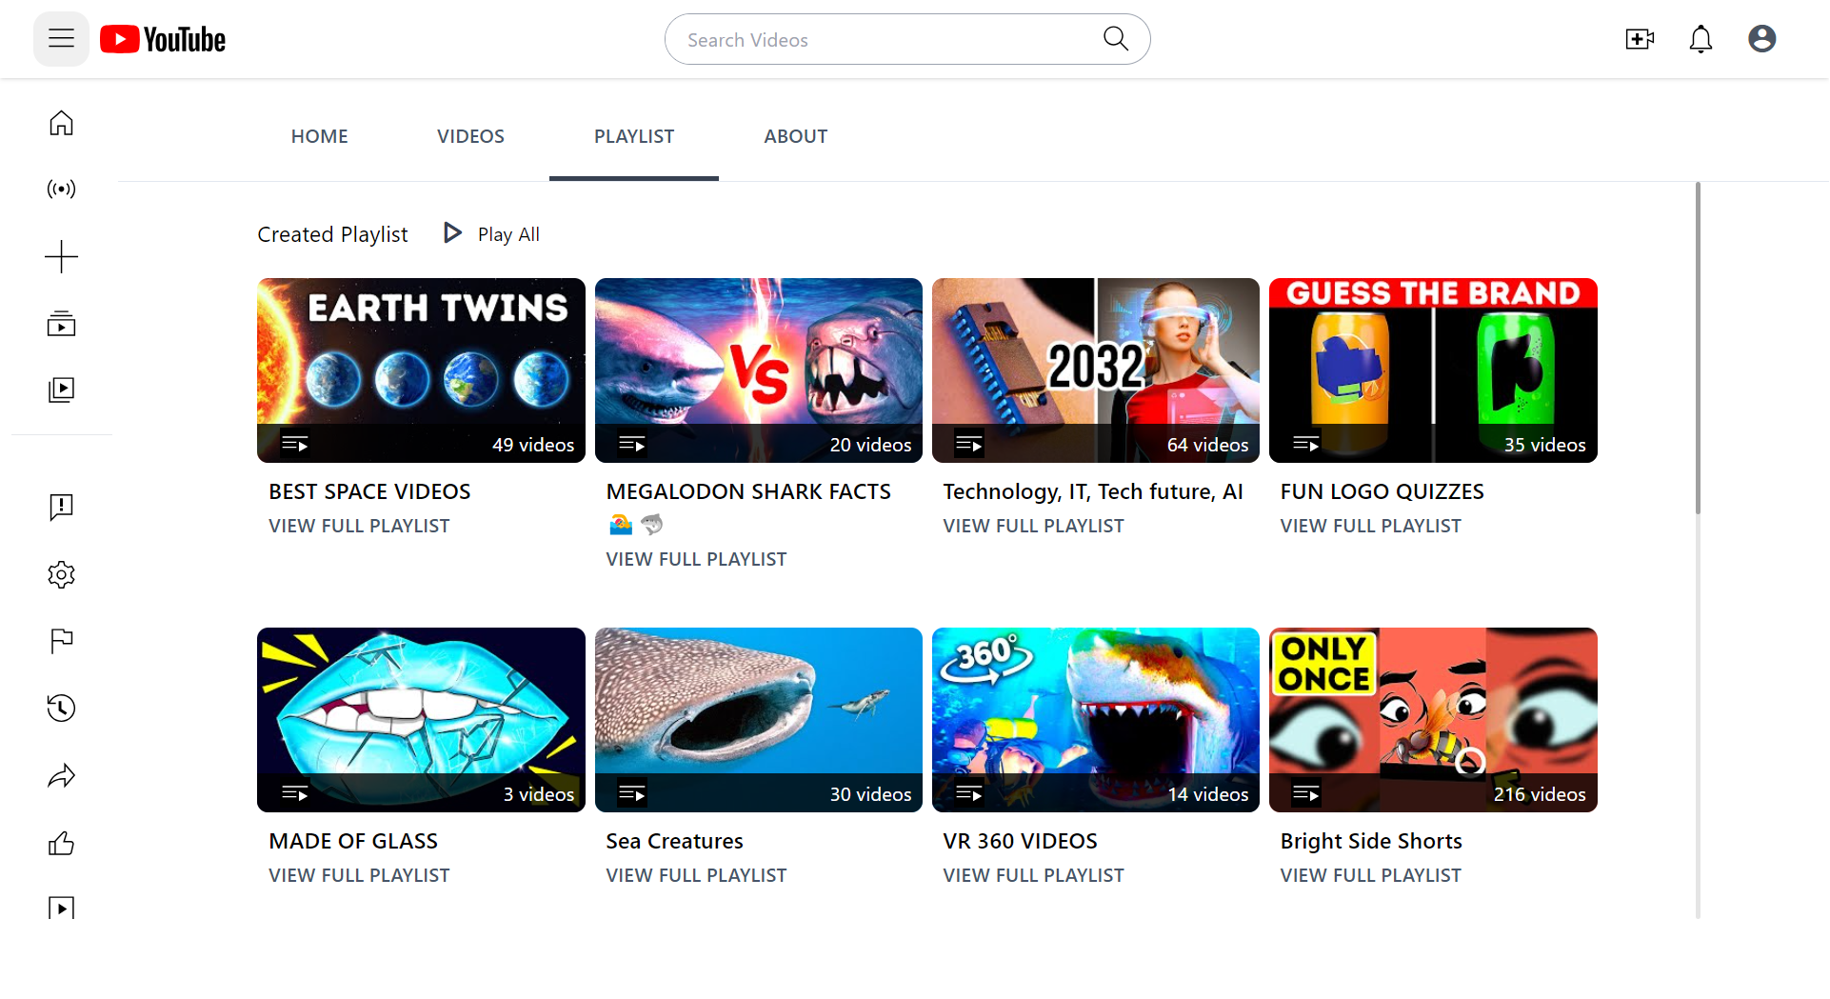1830x999 pixels.
Task: Open the 2032 technology thumbnail
Action: click(x=1095, y=370)
